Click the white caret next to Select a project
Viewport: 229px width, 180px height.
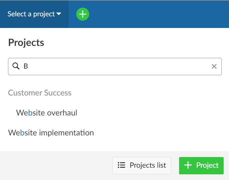coord(59,14)
